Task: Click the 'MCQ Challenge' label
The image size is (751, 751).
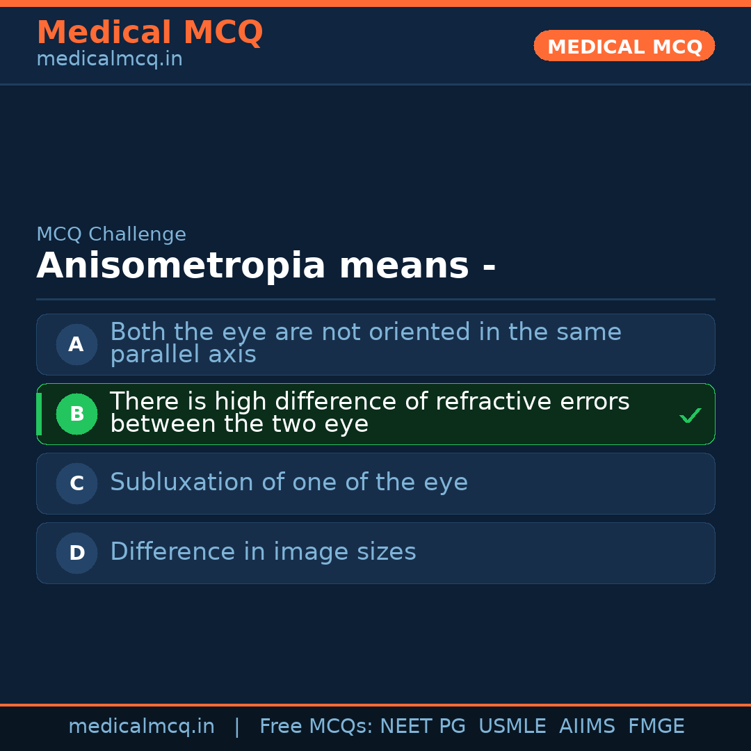Action: (111, 235)
